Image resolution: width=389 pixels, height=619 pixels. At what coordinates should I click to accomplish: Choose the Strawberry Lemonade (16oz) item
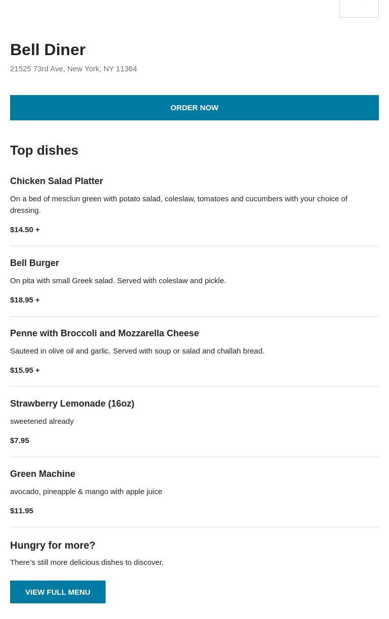(x=72, y=404)
